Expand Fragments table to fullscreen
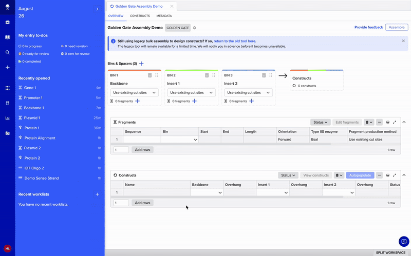The height and width of the screenshot is (256, 411). (395, 122)
